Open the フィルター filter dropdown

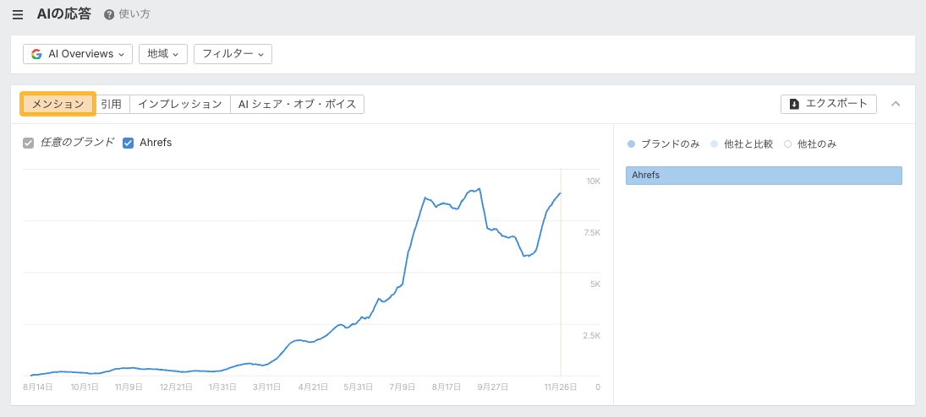pyautogui.click(x=233, y=54)
